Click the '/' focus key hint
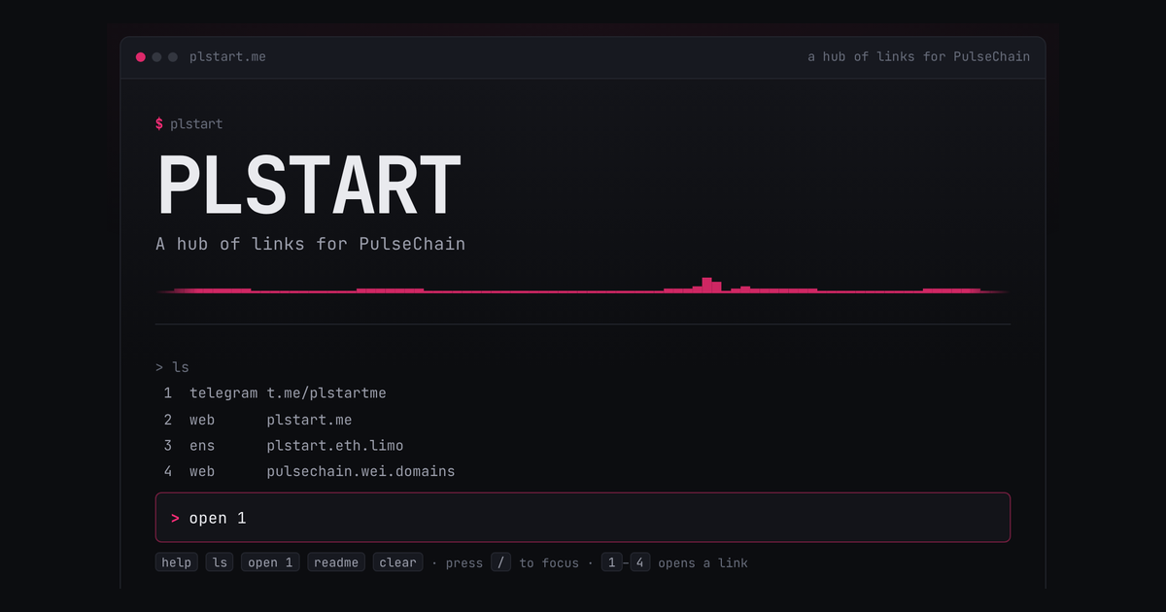This screenshot has height=612, width=1166. tap(500, 562)
